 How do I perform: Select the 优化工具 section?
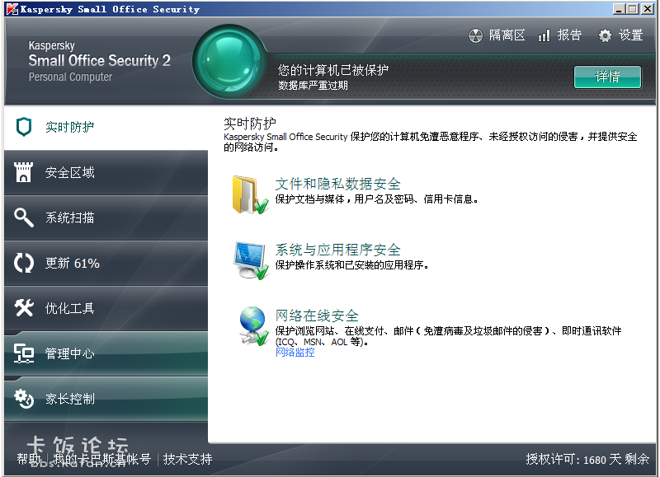pos(106,308)
